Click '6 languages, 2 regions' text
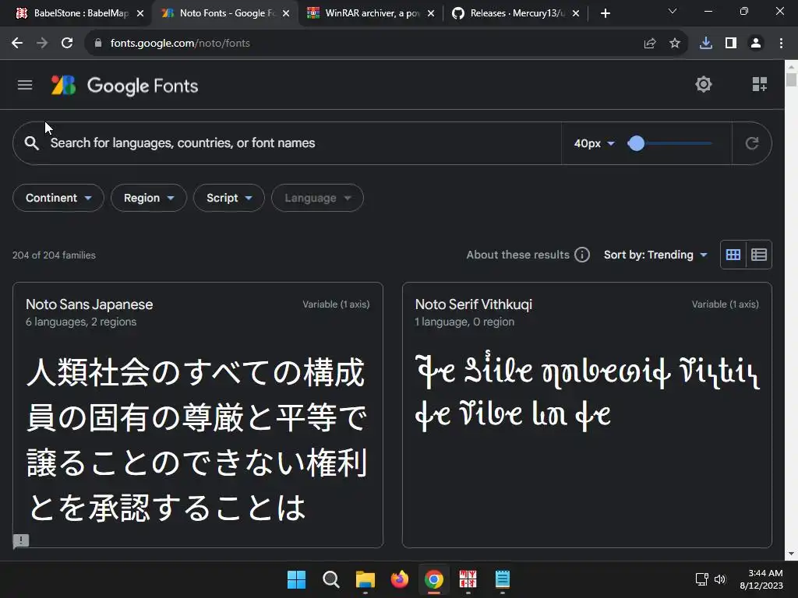798x598 pixels. point(81,322)
